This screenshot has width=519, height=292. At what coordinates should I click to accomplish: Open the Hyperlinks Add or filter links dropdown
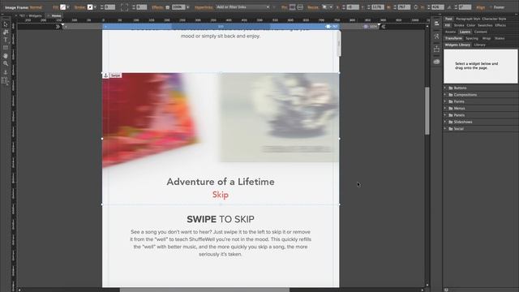243,7
